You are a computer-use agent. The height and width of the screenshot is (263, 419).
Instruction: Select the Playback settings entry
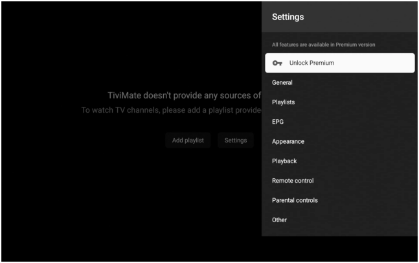coord(286,161)
